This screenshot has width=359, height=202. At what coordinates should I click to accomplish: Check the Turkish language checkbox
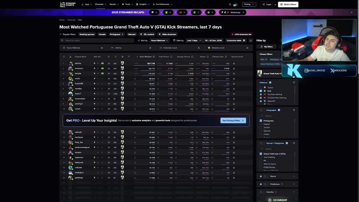[261, 127]
